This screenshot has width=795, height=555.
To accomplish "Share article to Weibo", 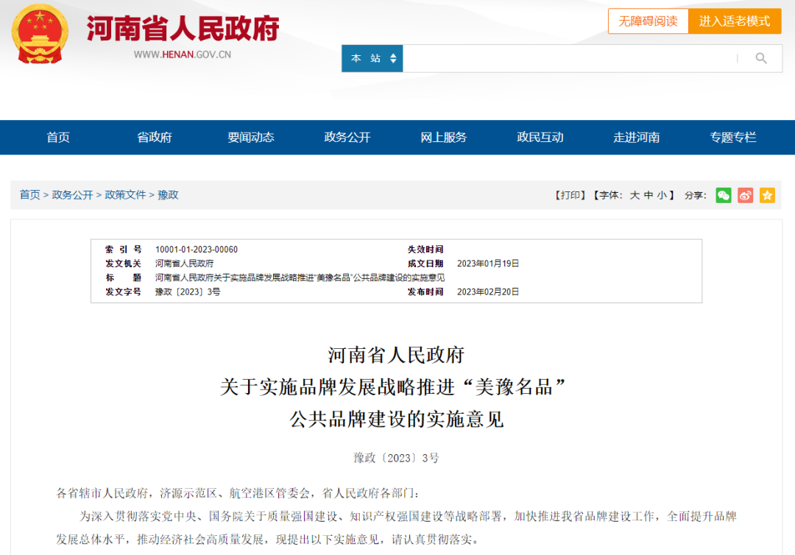I will (x=745, y=195).
